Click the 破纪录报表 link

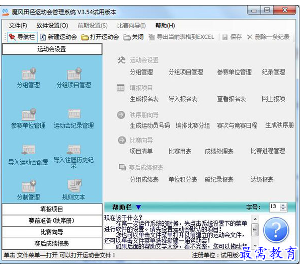tap(219, 180)
